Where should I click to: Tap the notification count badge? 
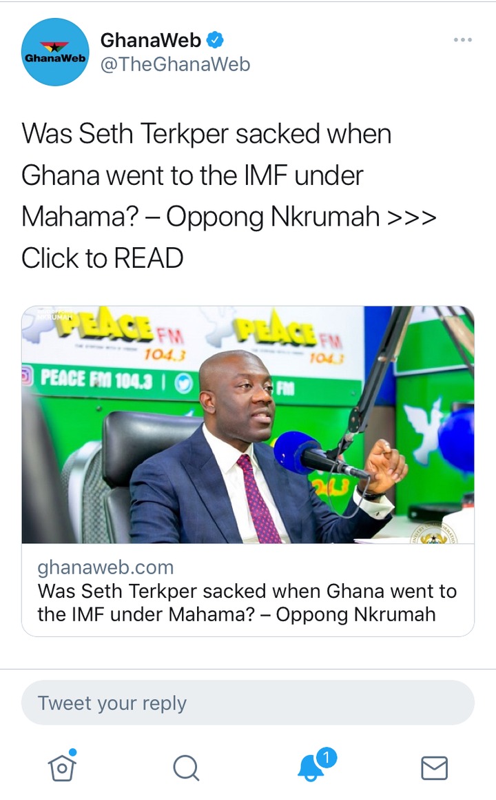pyautogui.click(x=327, y=758)
